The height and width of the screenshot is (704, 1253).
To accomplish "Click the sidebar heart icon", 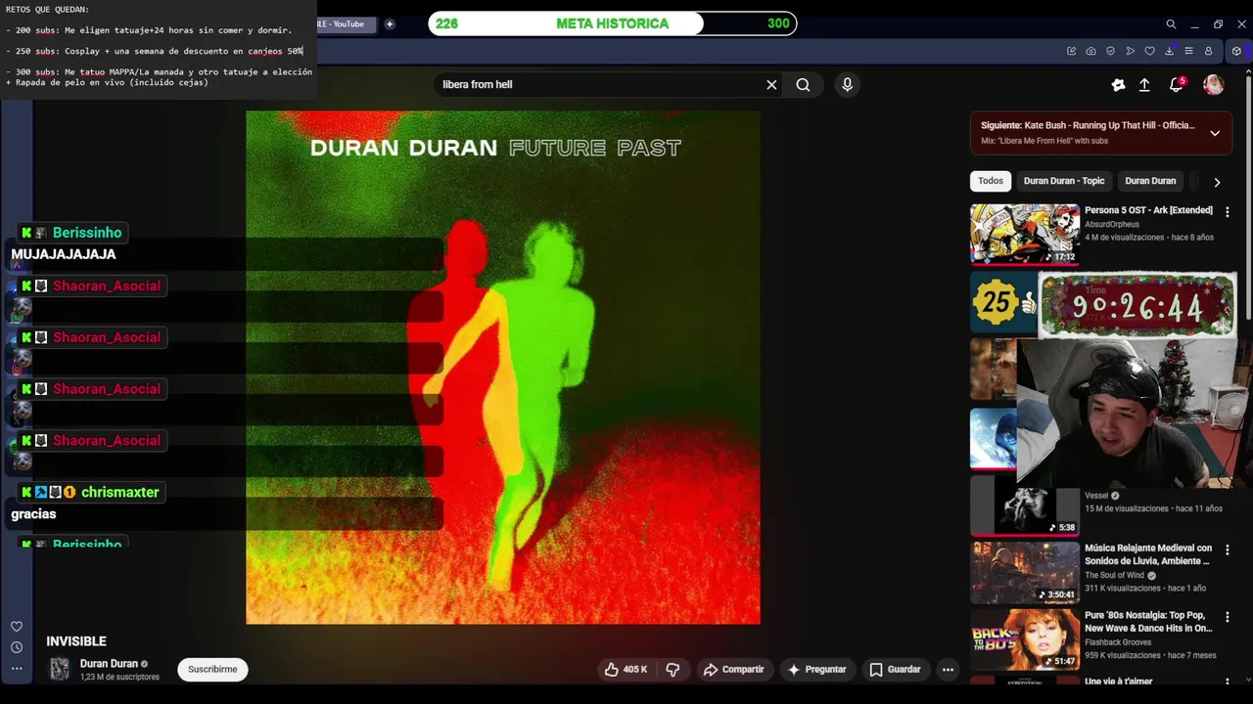I will [17, 627].
